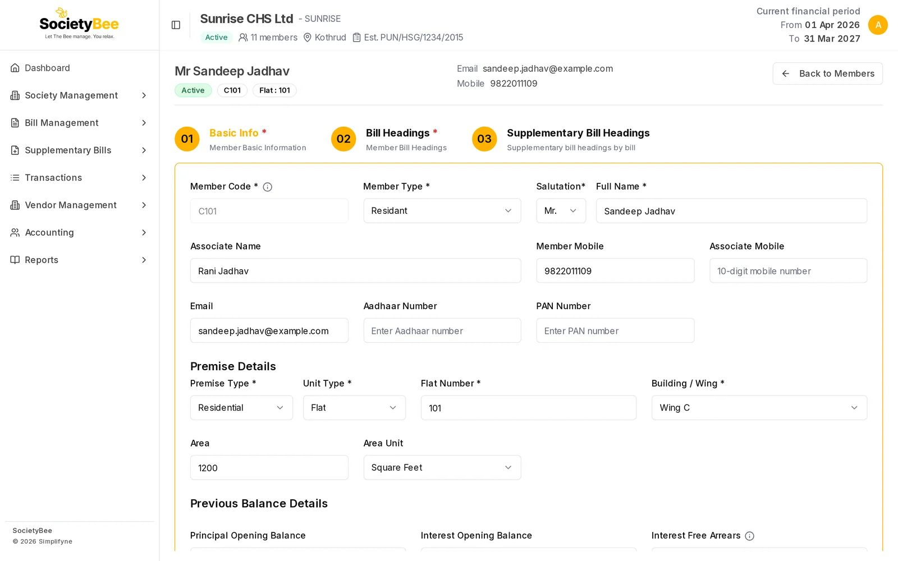The width and height of the screenshot is (898, 561).
Task: Click the Reports book icon
Action: pos(15,260)
